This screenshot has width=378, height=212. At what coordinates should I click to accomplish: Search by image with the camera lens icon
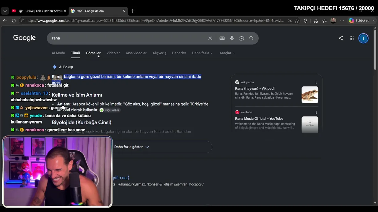(x=242, y=38)
